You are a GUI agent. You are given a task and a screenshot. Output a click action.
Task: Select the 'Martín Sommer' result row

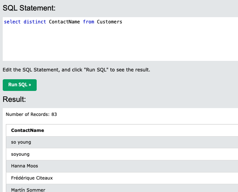click(x=122, y=188)
